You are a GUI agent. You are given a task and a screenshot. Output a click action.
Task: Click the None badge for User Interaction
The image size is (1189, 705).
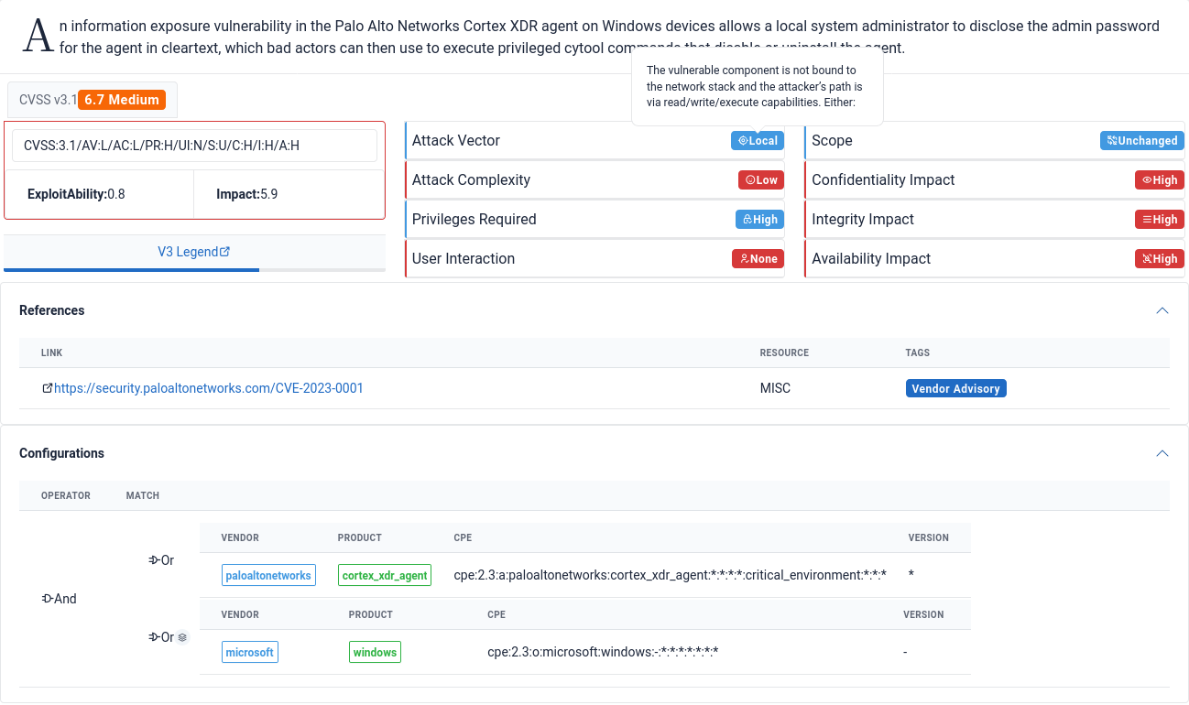click(x=758, y=258)
